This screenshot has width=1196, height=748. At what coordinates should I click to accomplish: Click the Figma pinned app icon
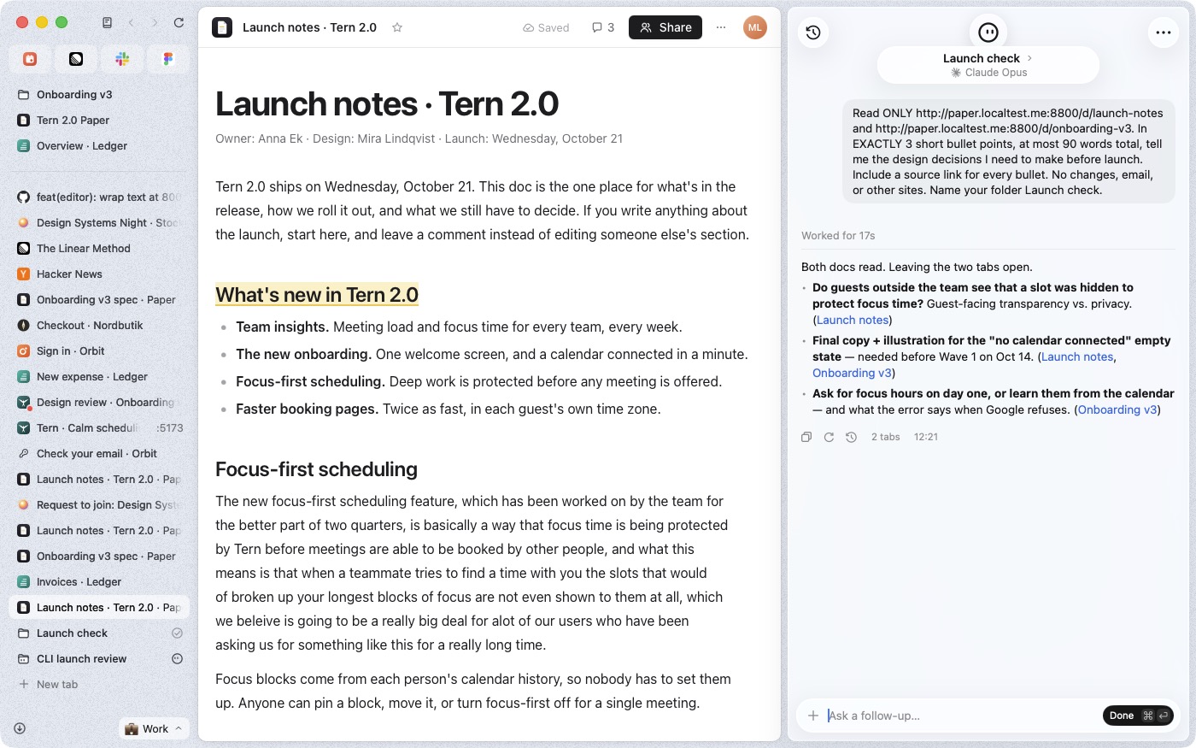[x=168, y=59]
